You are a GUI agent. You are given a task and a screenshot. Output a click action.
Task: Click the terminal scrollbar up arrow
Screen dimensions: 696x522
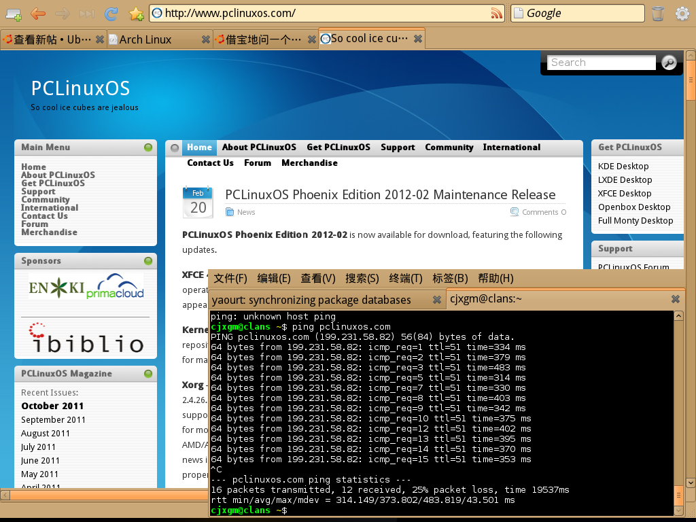click(x=678, y=315)
